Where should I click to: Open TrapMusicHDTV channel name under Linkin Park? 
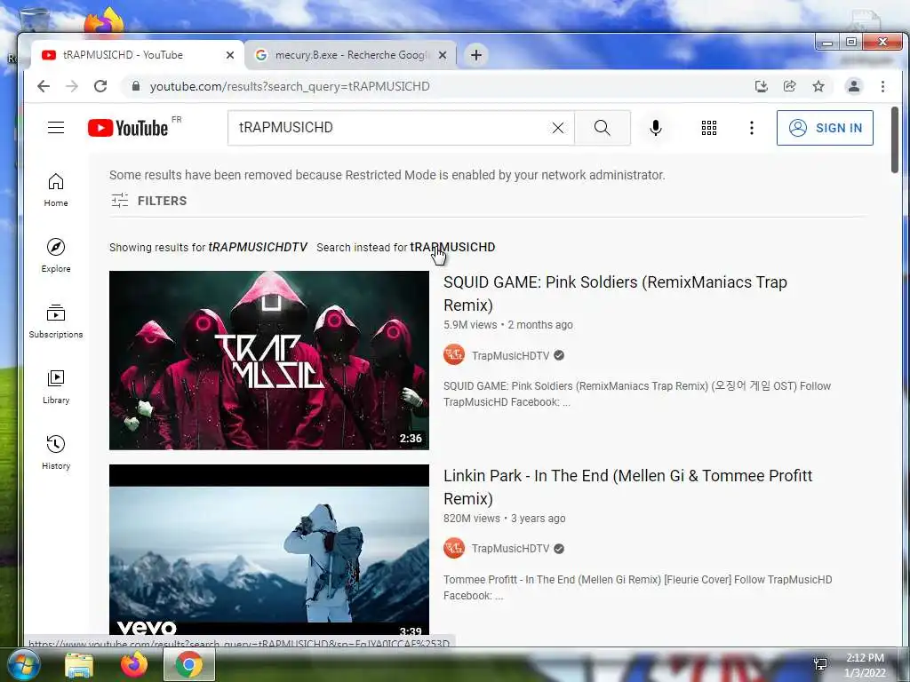510,549
